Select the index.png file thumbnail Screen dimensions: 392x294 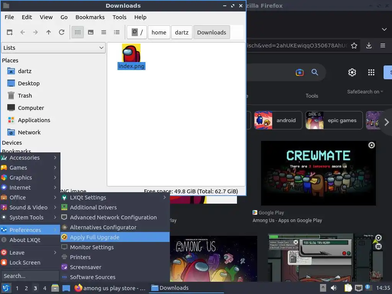pyautogui.click(x=131, y=53)
